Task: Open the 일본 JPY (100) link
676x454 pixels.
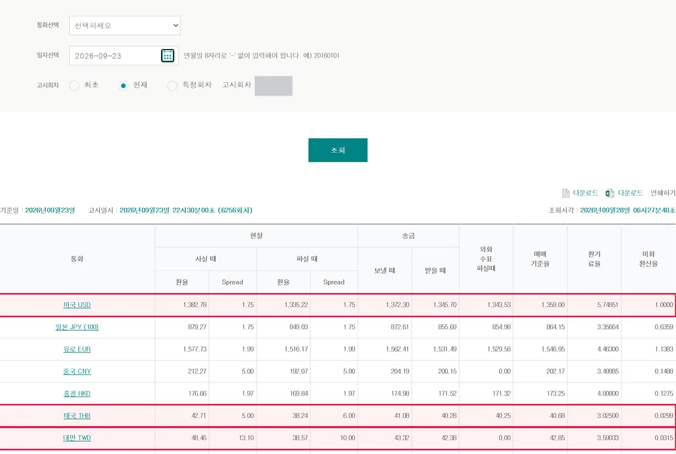Action: [77, 327]
